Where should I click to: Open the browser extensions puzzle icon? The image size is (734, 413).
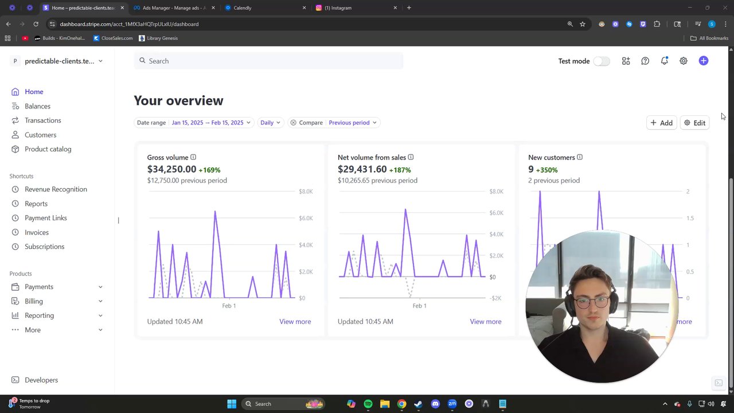coord(657,24)
